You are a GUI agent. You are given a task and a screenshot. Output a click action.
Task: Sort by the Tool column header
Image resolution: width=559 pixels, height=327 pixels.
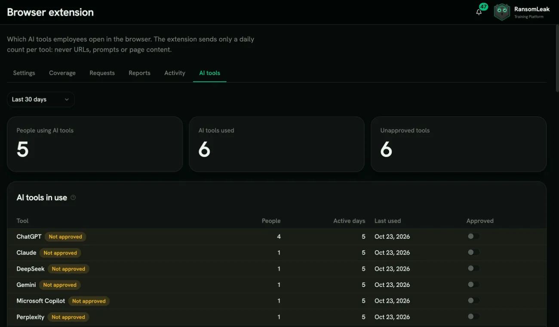(x=22, y=221)
